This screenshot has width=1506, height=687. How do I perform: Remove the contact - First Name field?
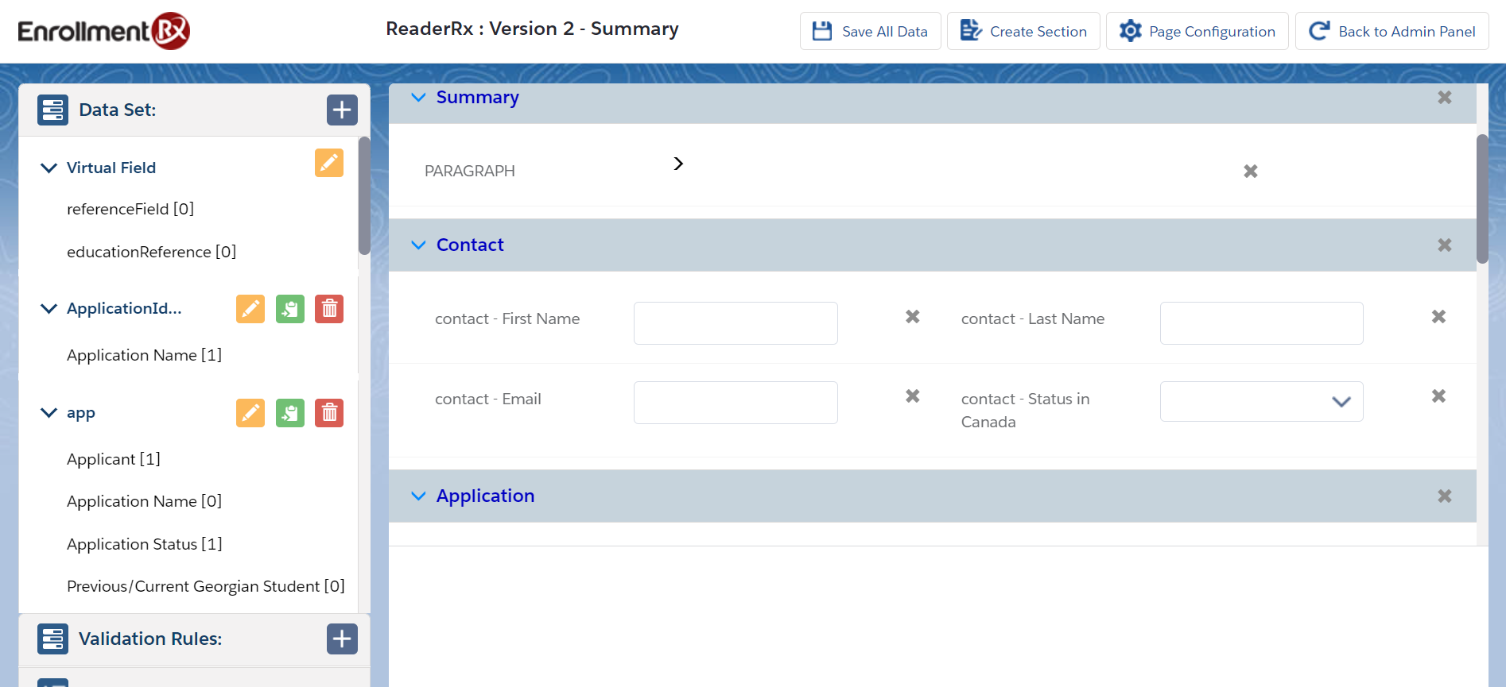tap(912, 317)
